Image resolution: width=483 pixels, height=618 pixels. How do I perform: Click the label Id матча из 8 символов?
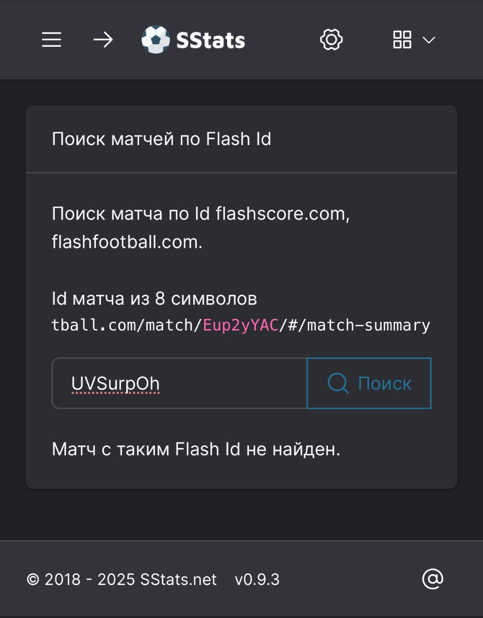[x=154, y=299]
